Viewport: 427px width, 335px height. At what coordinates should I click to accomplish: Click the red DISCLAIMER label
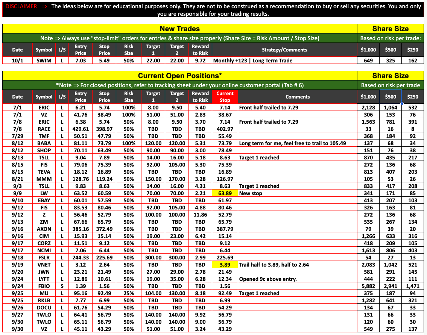click(21, 6)
